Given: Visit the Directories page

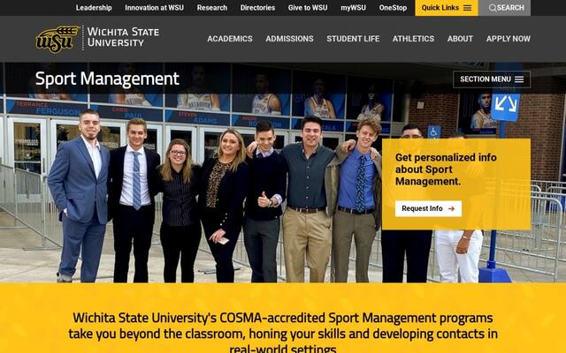Looking at the screenshot, I should pyautogui.click(x=257, y=8).
